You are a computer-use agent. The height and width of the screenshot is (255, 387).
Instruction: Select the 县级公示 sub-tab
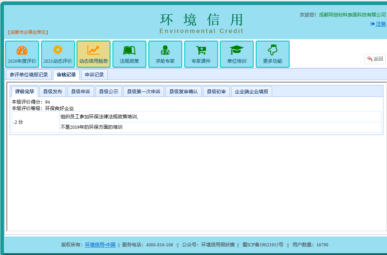(x=109, y=91)
